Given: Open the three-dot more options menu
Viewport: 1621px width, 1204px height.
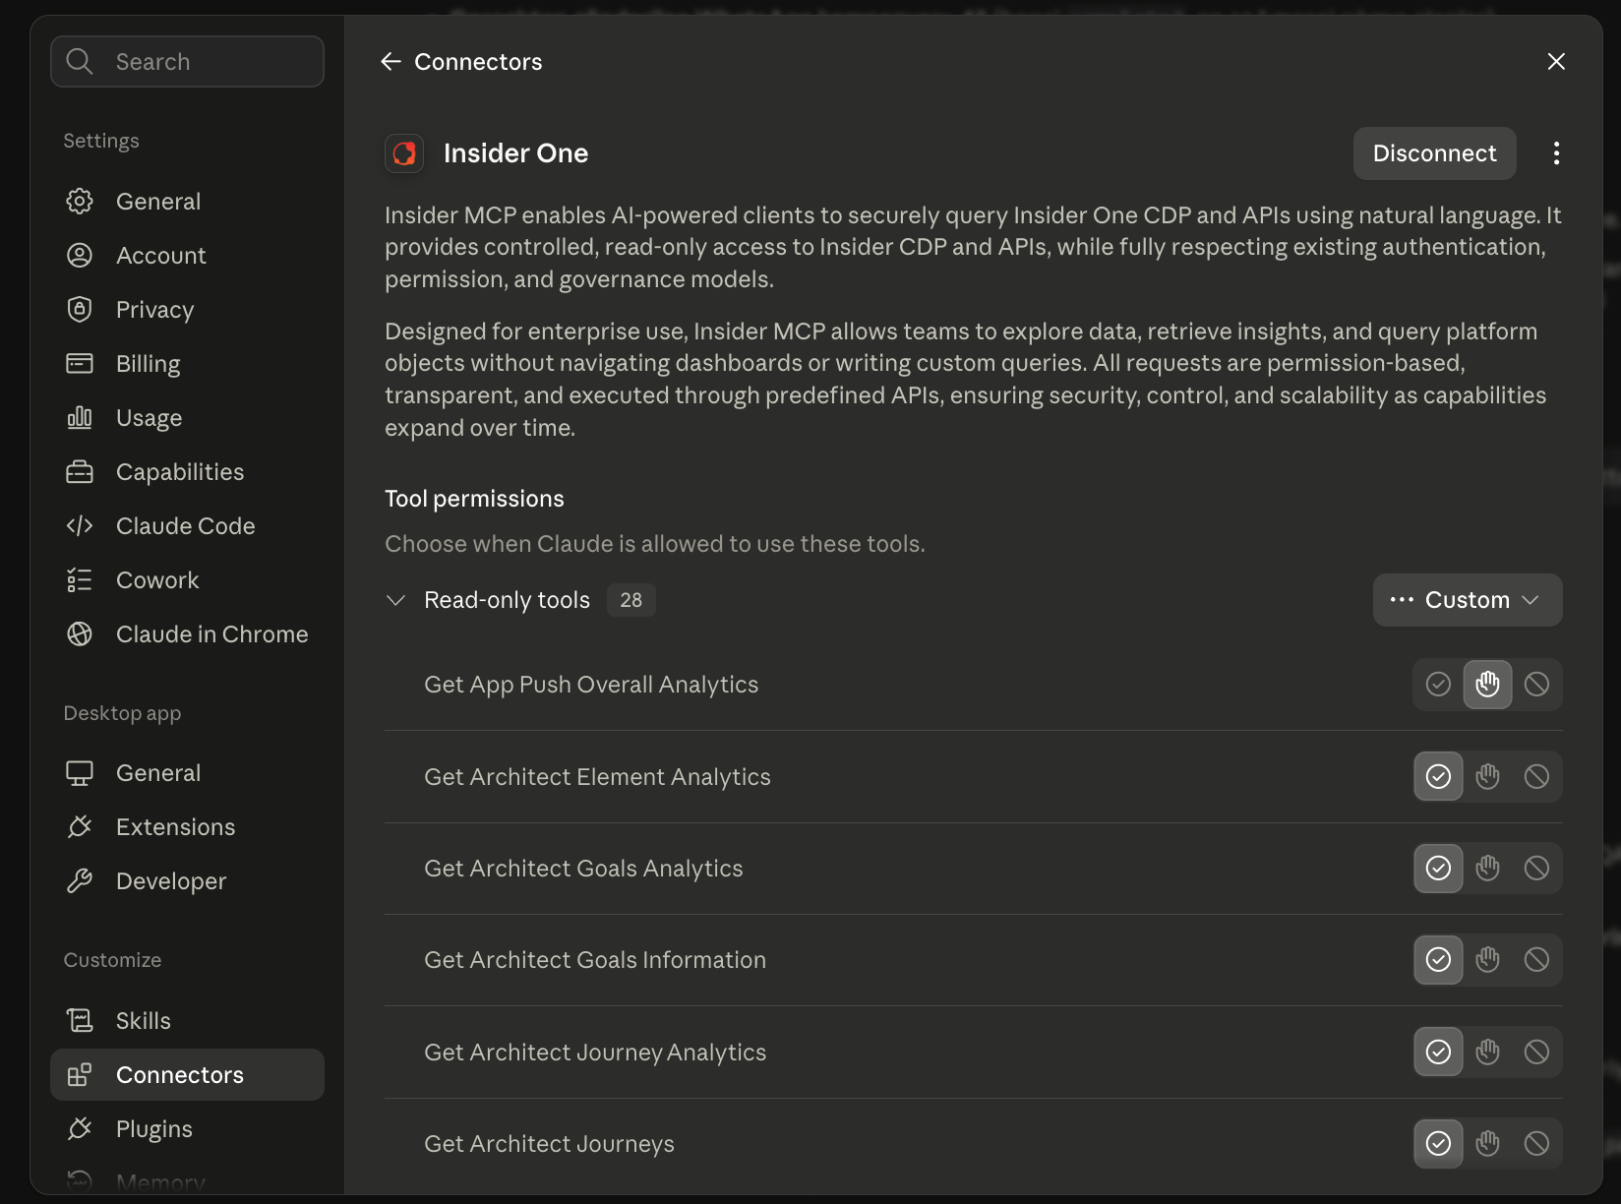Looking at the screenshot, I should tap(1556, 153).
